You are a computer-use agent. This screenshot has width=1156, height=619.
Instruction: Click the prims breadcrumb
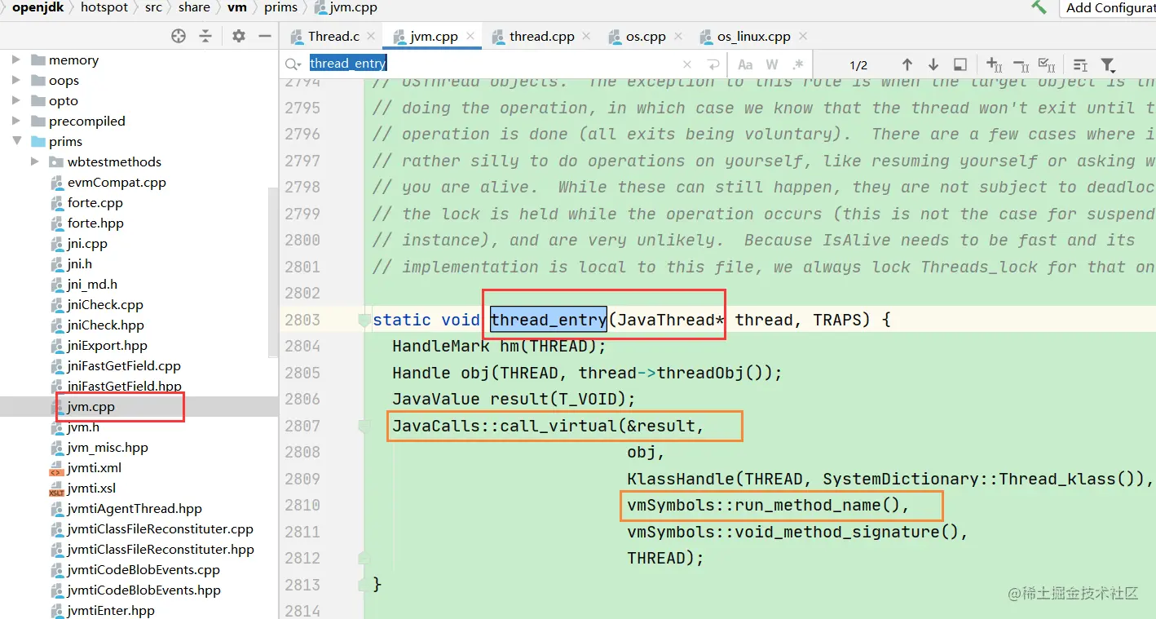coord(280,7)
